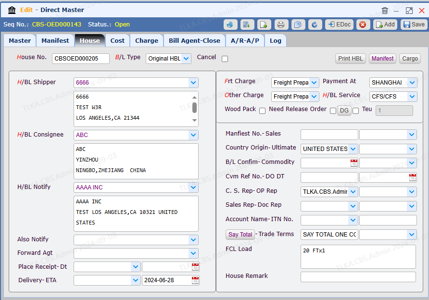Click the copy documents icon
The height and width of the screenshot is (300, 429).
[298, 25]
